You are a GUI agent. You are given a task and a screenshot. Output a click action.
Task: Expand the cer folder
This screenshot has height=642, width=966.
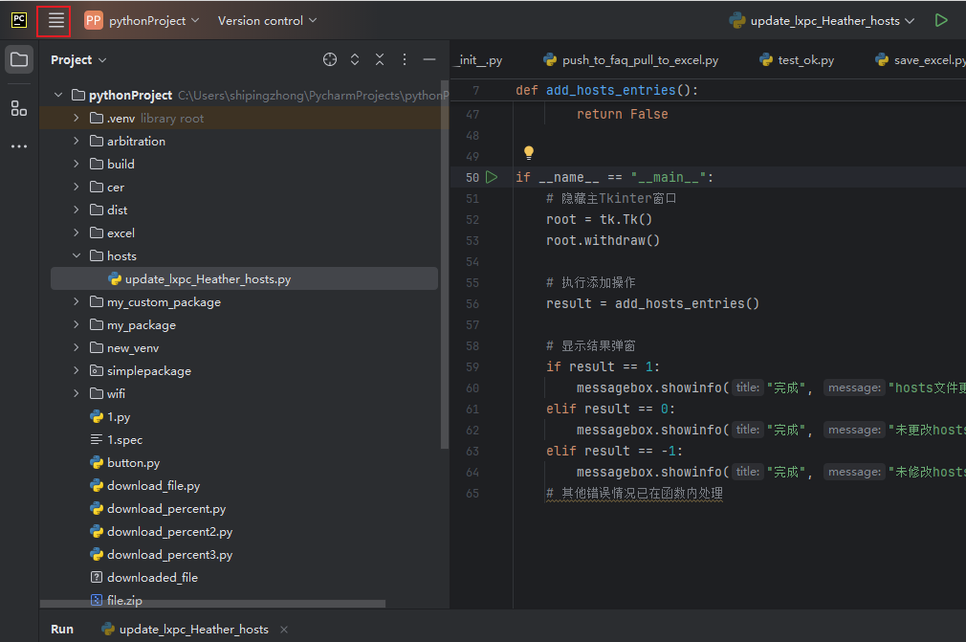pos(77,187)
